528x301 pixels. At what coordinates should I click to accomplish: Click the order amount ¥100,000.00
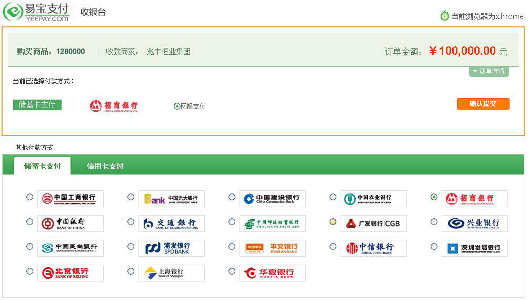pos(462,51)
